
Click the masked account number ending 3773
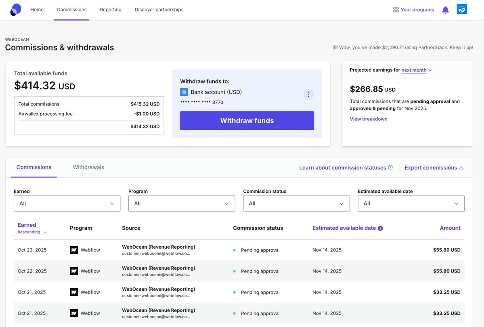coord(201,102)
